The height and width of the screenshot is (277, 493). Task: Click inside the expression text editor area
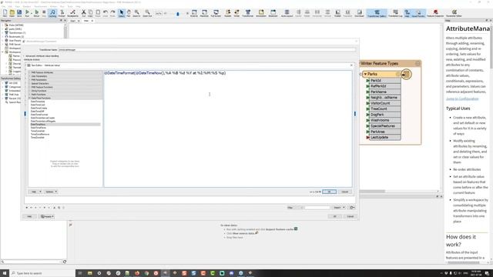point(228,128)
